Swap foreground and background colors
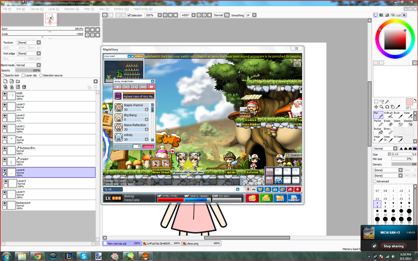 (x=415, y=100)
